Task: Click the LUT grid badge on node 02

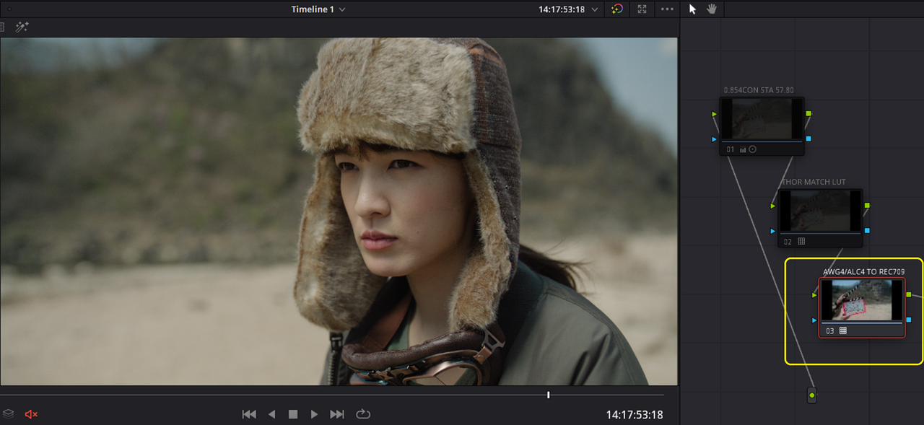Action: tap(801, 241)
